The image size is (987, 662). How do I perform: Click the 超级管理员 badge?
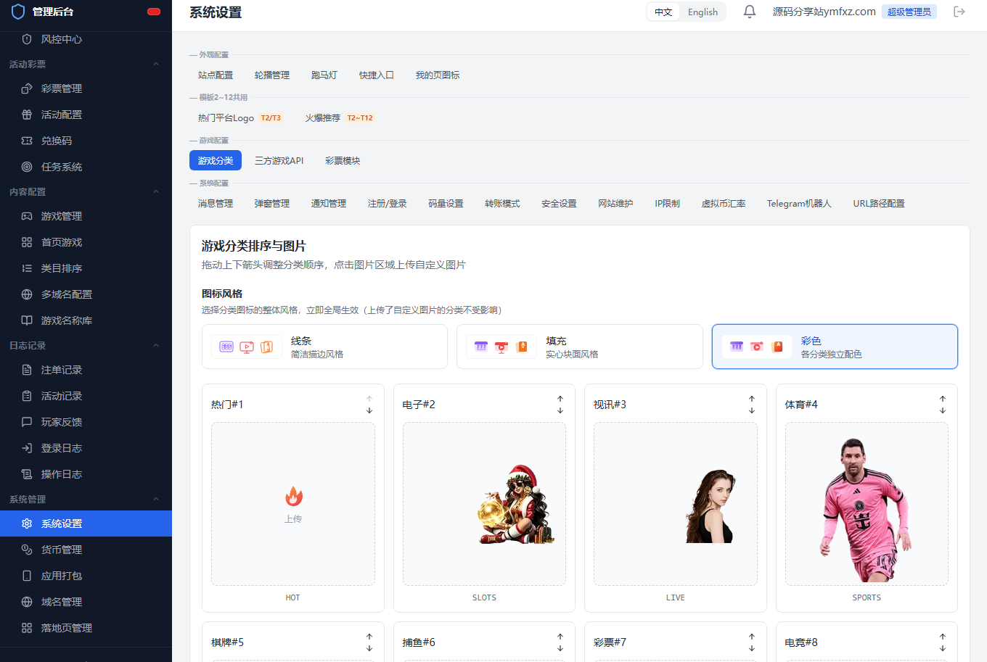point(909,12)
